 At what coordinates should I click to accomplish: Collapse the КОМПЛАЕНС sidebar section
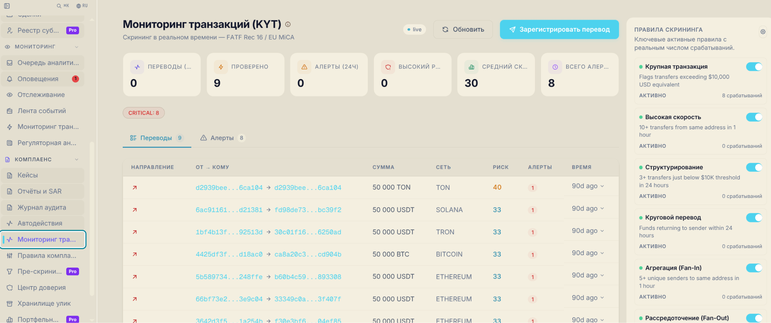pos(76,159)
